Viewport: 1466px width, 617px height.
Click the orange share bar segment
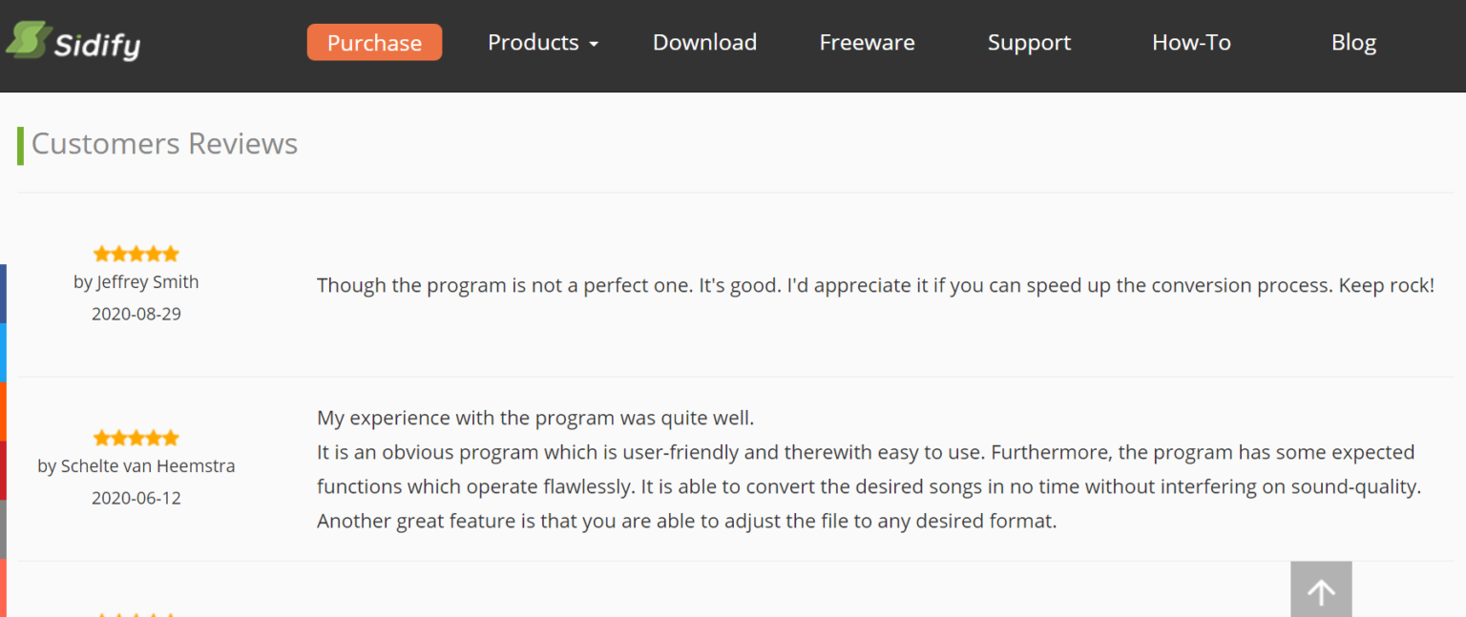3,412
